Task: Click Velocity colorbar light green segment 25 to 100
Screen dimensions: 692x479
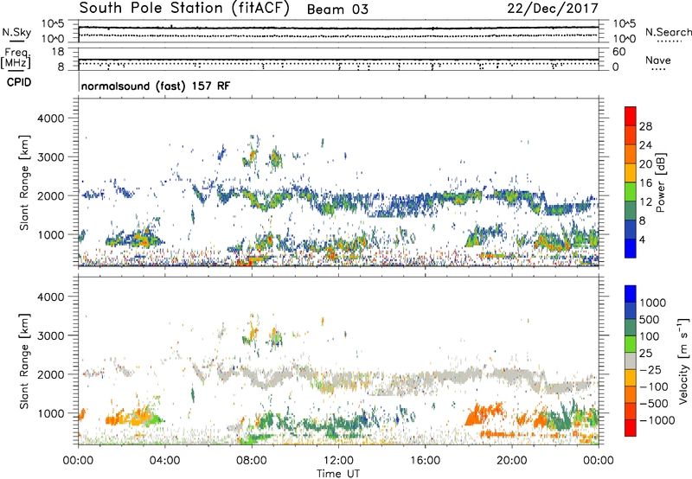Action: click(x=631, y=344)
